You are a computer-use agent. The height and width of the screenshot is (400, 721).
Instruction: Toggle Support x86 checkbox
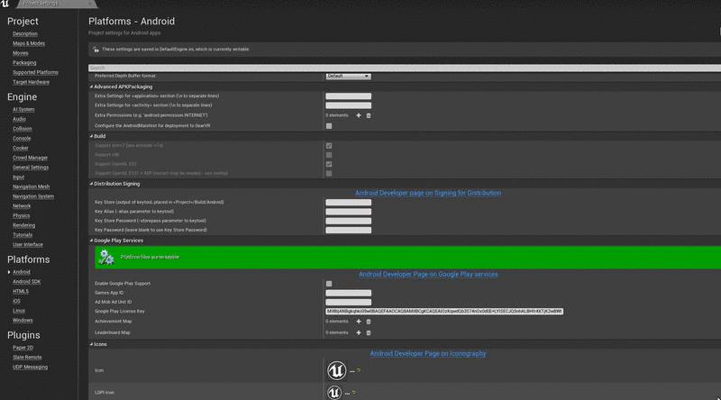click(x=329, y=155)
